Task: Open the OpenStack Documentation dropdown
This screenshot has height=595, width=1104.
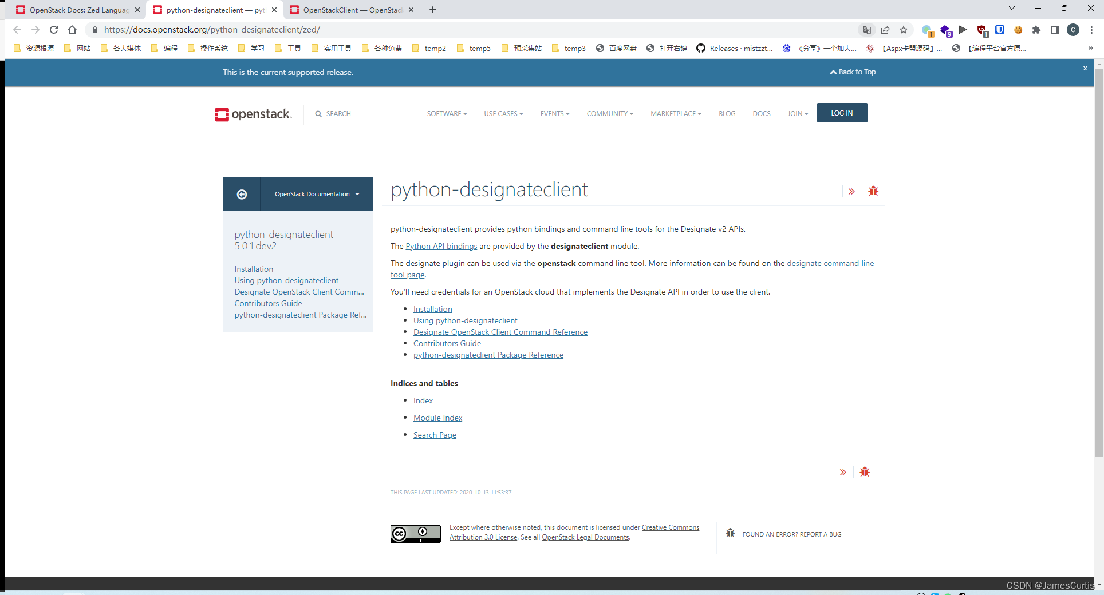Action: (x=317, y=195)
